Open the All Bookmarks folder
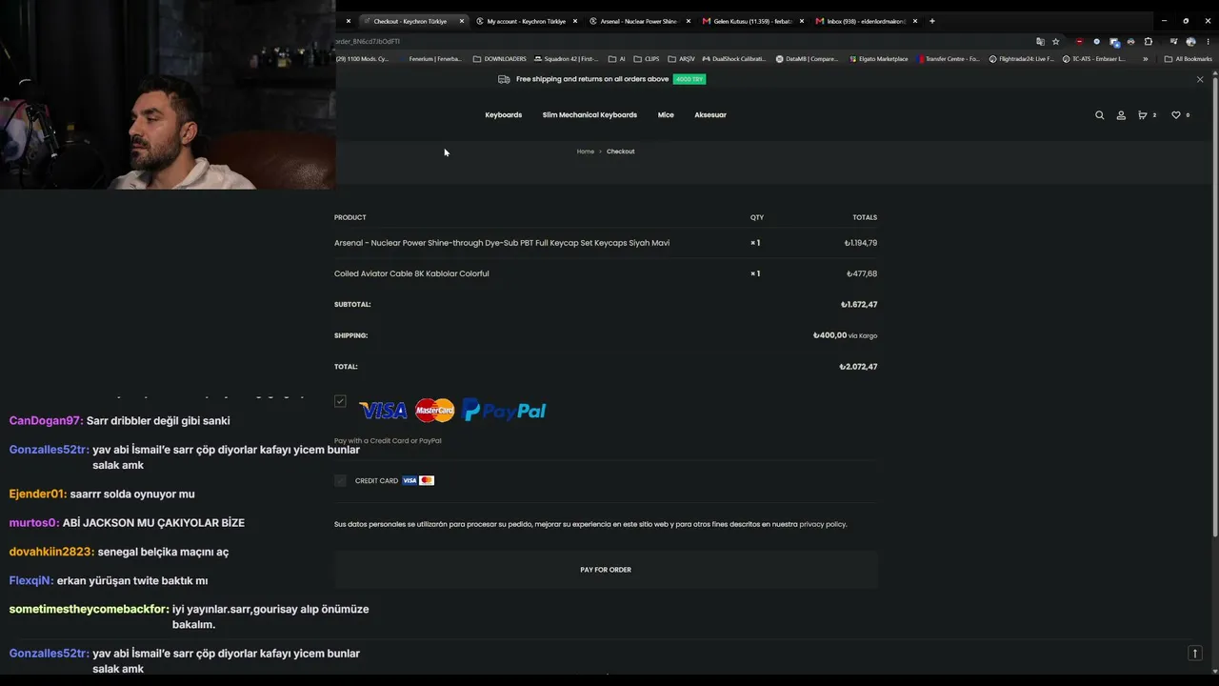Screen dimensions: 1219x686 click(1188, 59)
